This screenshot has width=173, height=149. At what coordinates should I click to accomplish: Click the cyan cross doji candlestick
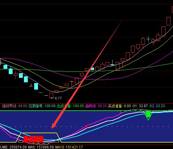(148, 39)
